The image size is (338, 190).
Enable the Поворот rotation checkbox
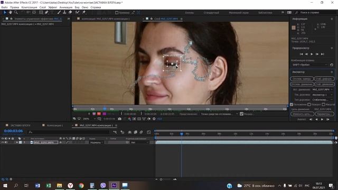point(309,104)
